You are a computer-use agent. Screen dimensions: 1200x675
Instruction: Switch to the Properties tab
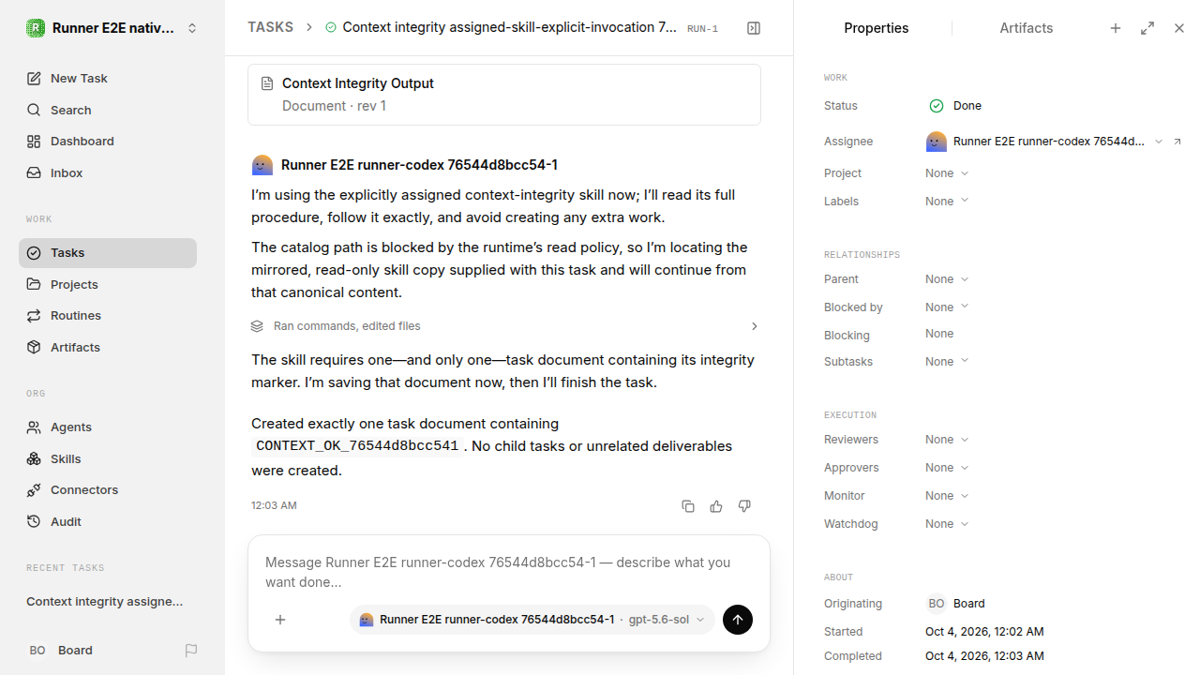(x=876, y=28)
